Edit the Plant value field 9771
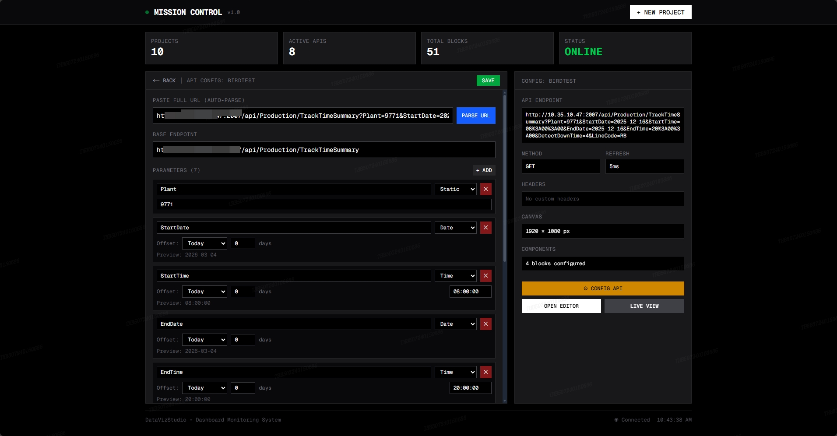 [324, 204]
